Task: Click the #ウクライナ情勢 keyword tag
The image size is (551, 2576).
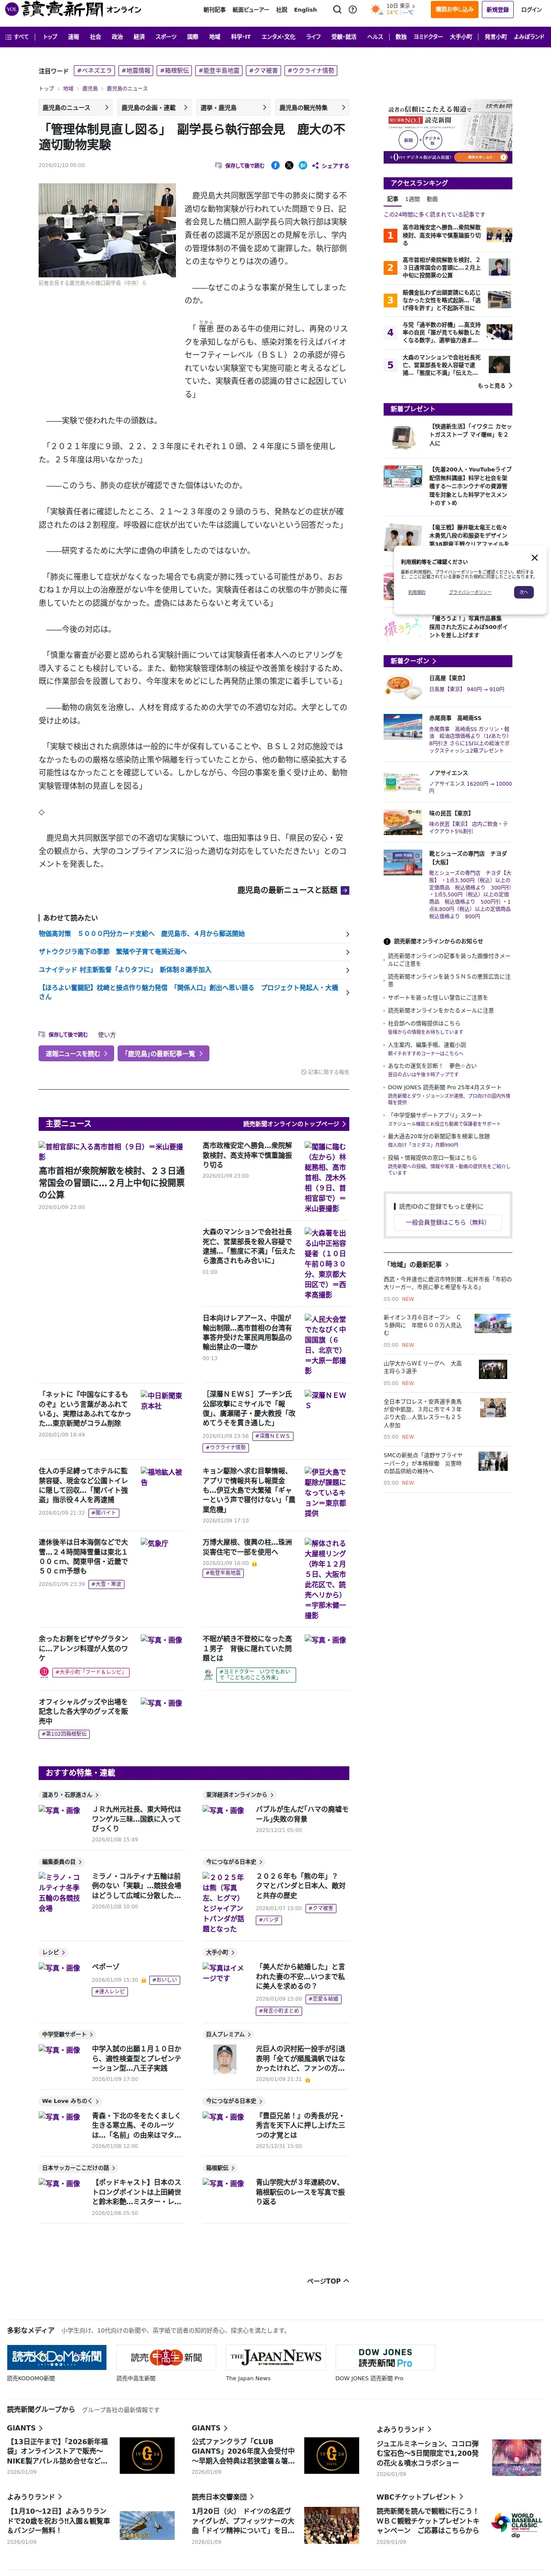Action: (x=311, y=71)
